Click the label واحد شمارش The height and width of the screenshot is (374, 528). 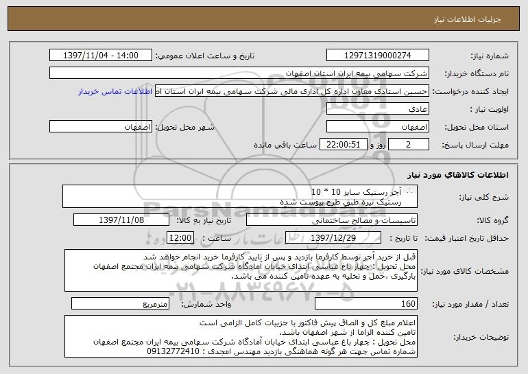pos(206,304)
